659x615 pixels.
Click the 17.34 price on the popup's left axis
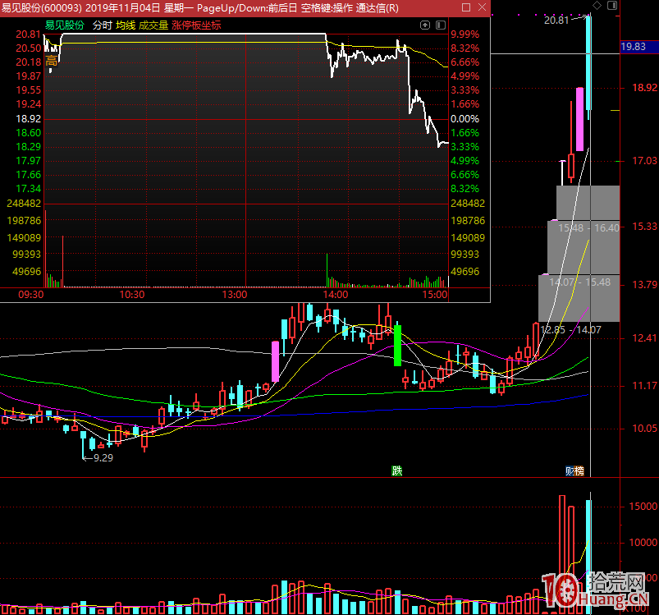(x=29, y=189)
